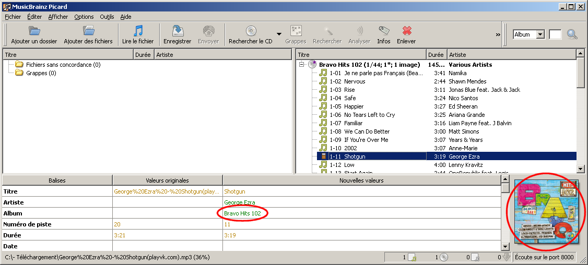Image resolution: width=588 pixels, height=265 pixels.
Task: Open track Infos tag icon
Action: tap(384, 31)
